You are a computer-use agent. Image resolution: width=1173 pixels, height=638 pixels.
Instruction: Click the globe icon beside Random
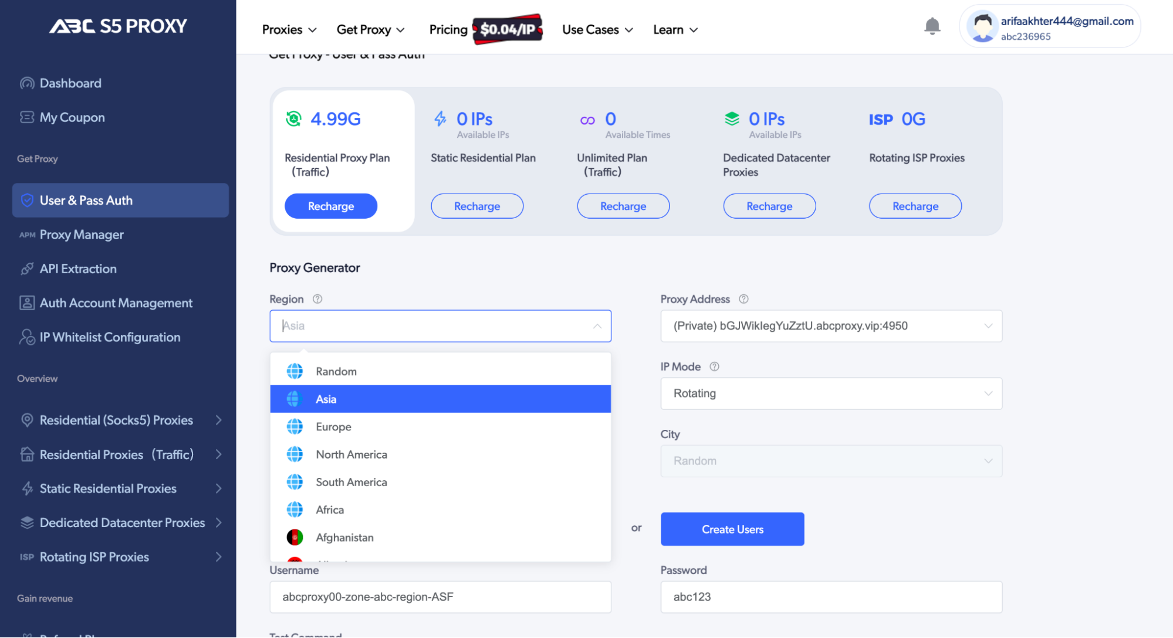(295, 371)
